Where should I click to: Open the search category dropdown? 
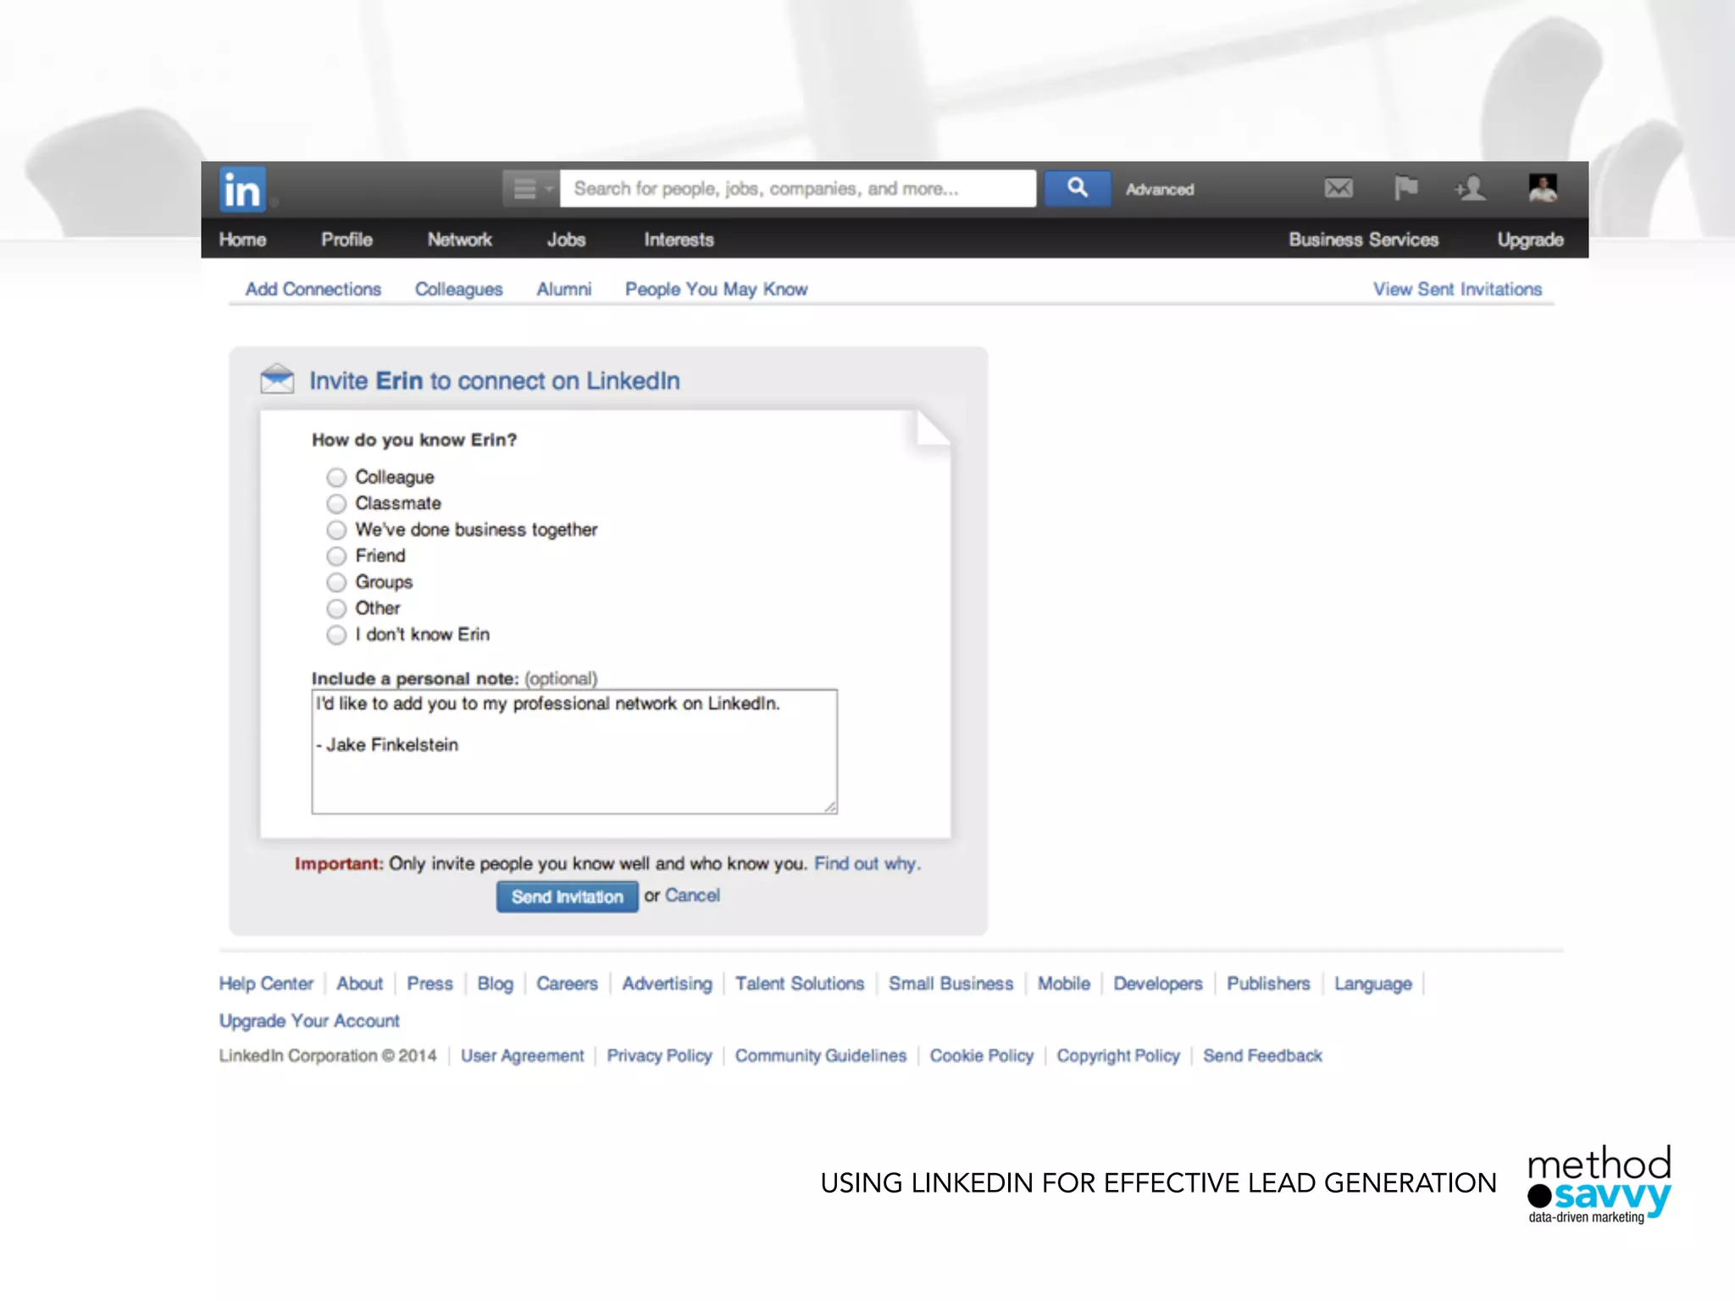[531, 188]
